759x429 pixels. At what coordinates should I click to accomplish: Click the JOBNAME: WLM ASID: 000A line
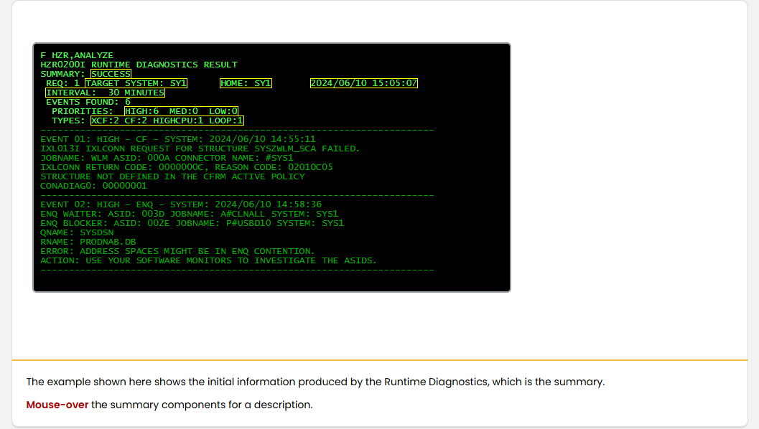click(x=167, y=158)
